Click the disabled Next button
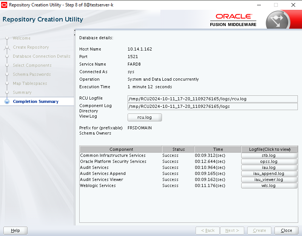 (232, 230)
